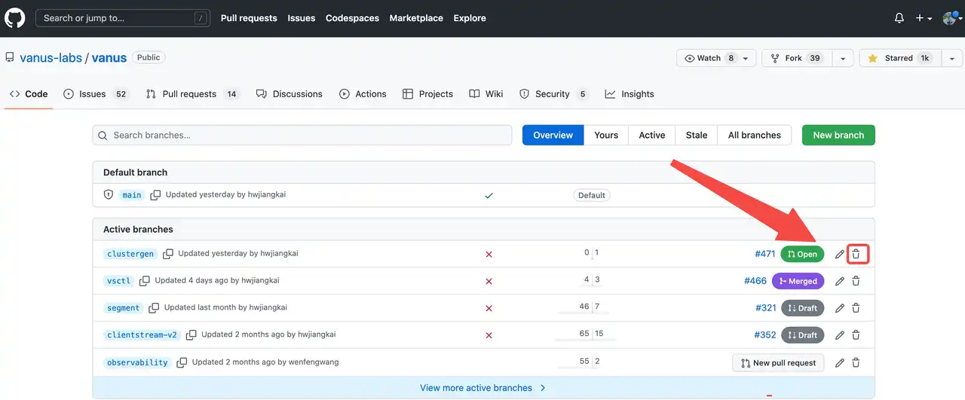
Task: Click the Watch button
Action: point(716,58)
